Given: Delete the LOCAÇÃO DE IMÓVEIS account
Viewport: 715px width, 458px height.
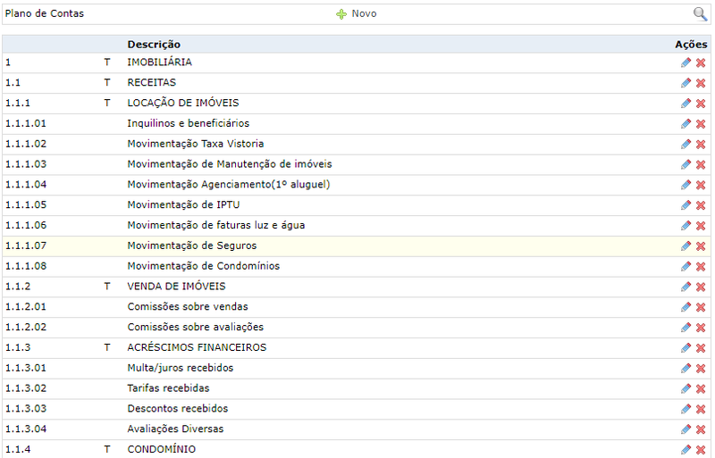Looking at the screenshot, I should tap(701, 104).
